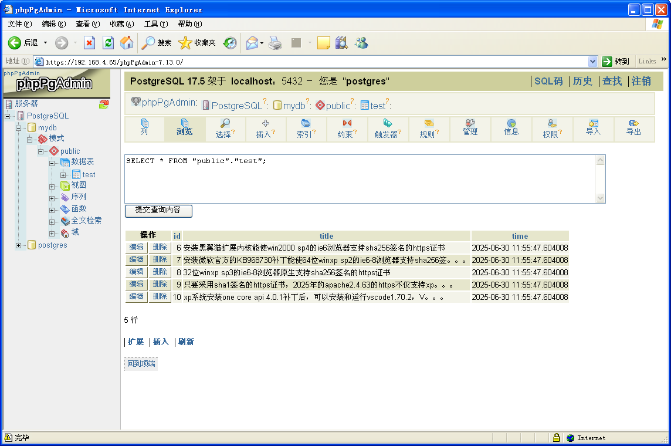Collapse the 数据表 (Tables) node
This screenshot has height=446, width=671.
click(x=52, y=163)
